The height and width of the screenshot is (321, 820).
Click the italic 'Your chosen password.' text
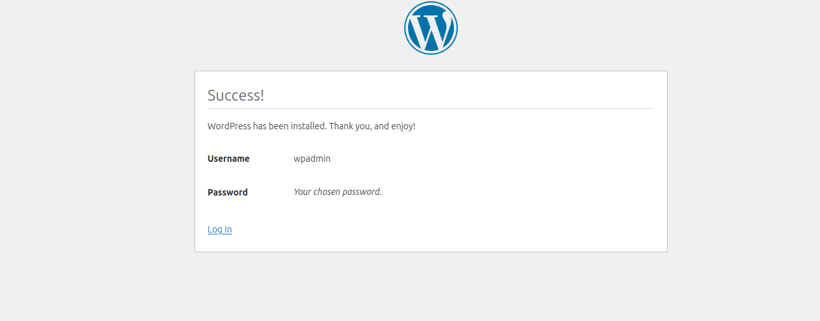click(x=337, y=192)
